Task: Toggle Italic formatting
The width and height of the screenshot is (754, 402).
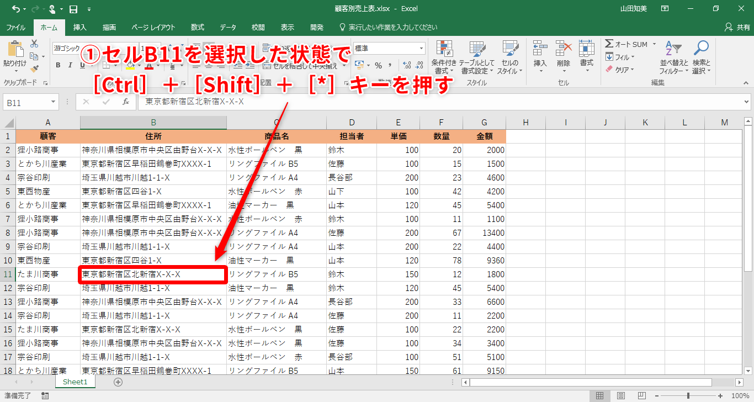Action: point(71,66)
